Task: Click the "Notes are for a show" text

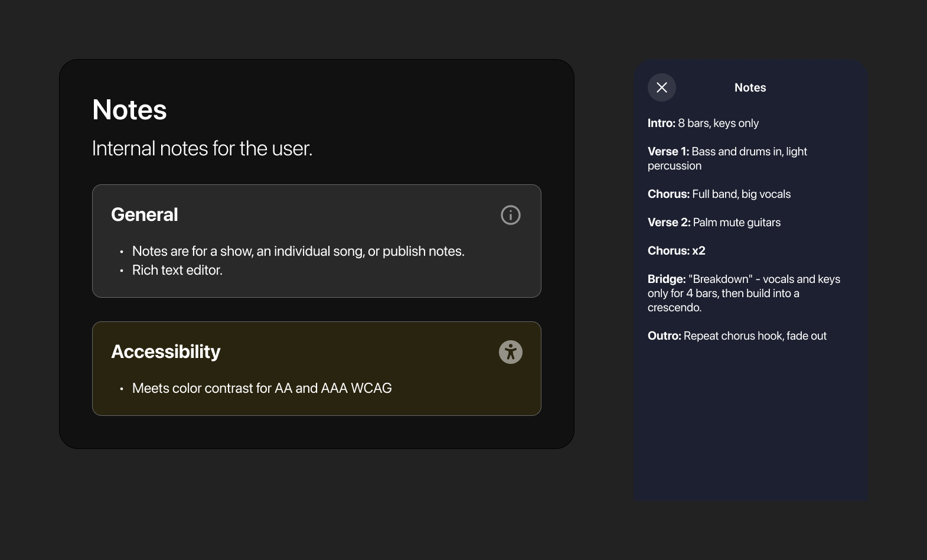Action: click(x=298, y=251)
